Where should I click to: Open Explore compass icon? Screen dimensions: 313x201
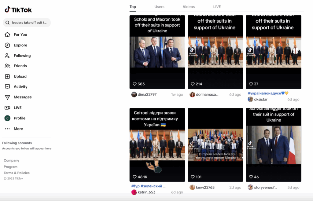(7, 45)
